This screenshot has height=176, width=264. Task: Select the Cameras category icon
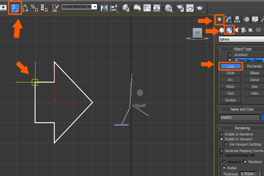coord(244,30)
